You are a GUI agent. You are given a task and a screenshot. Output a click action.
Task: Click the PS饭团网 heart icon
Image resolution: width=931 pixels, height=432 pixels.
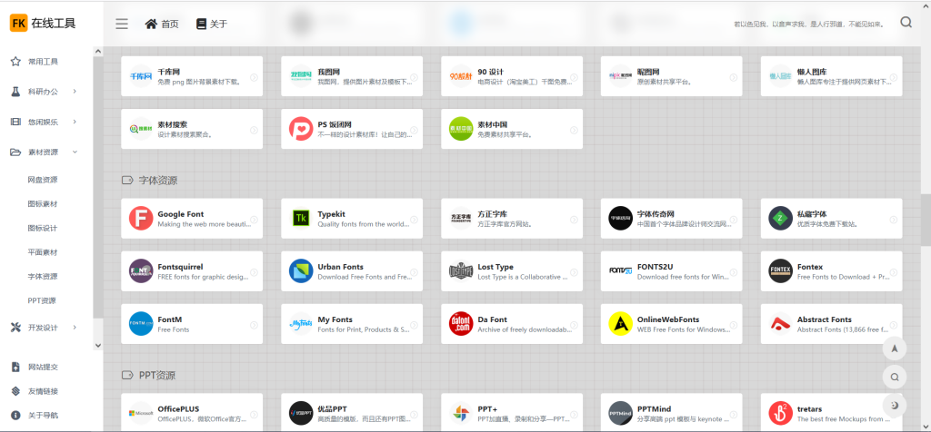301,129
